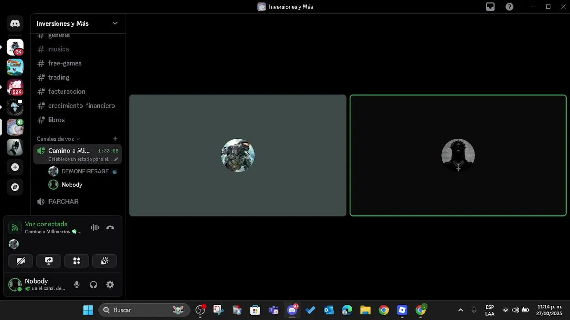
Task: Open the taskbar clock and date
Action: (550, 310)
